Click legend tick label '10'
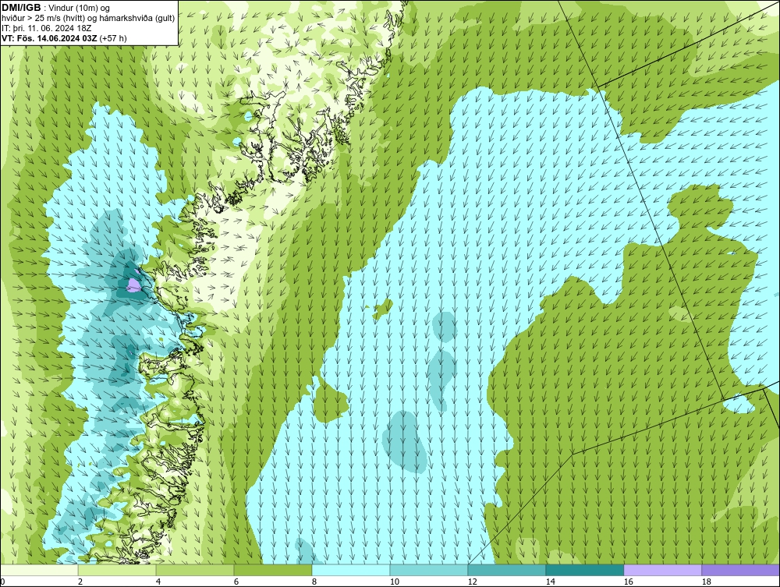The image size is (780, 587). (395, 582)
